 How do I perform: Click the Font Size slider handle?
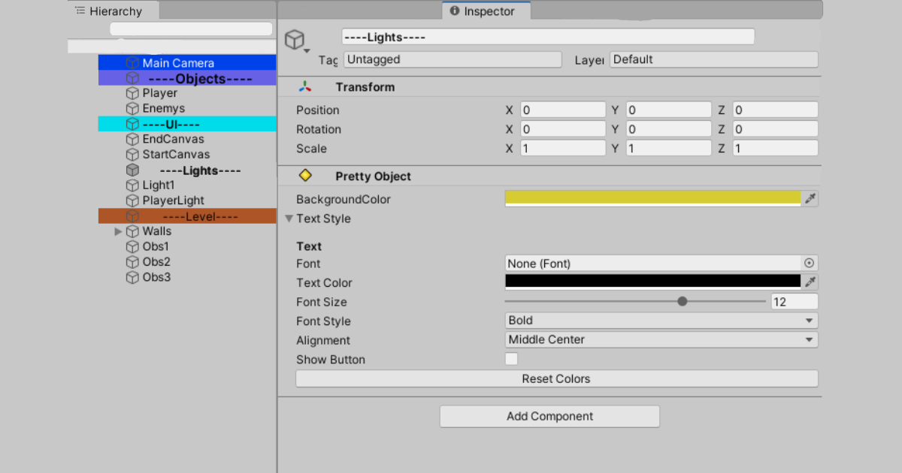(x=683, y=301)
